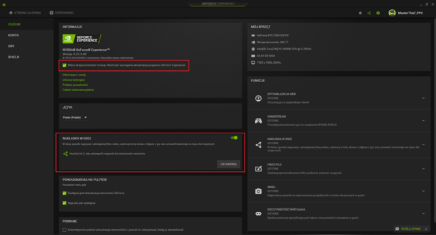The width and height of the screenshot is (436, 235).
Task: Click the RAM icon in Mój sprzęt
Action: (253, 56)
